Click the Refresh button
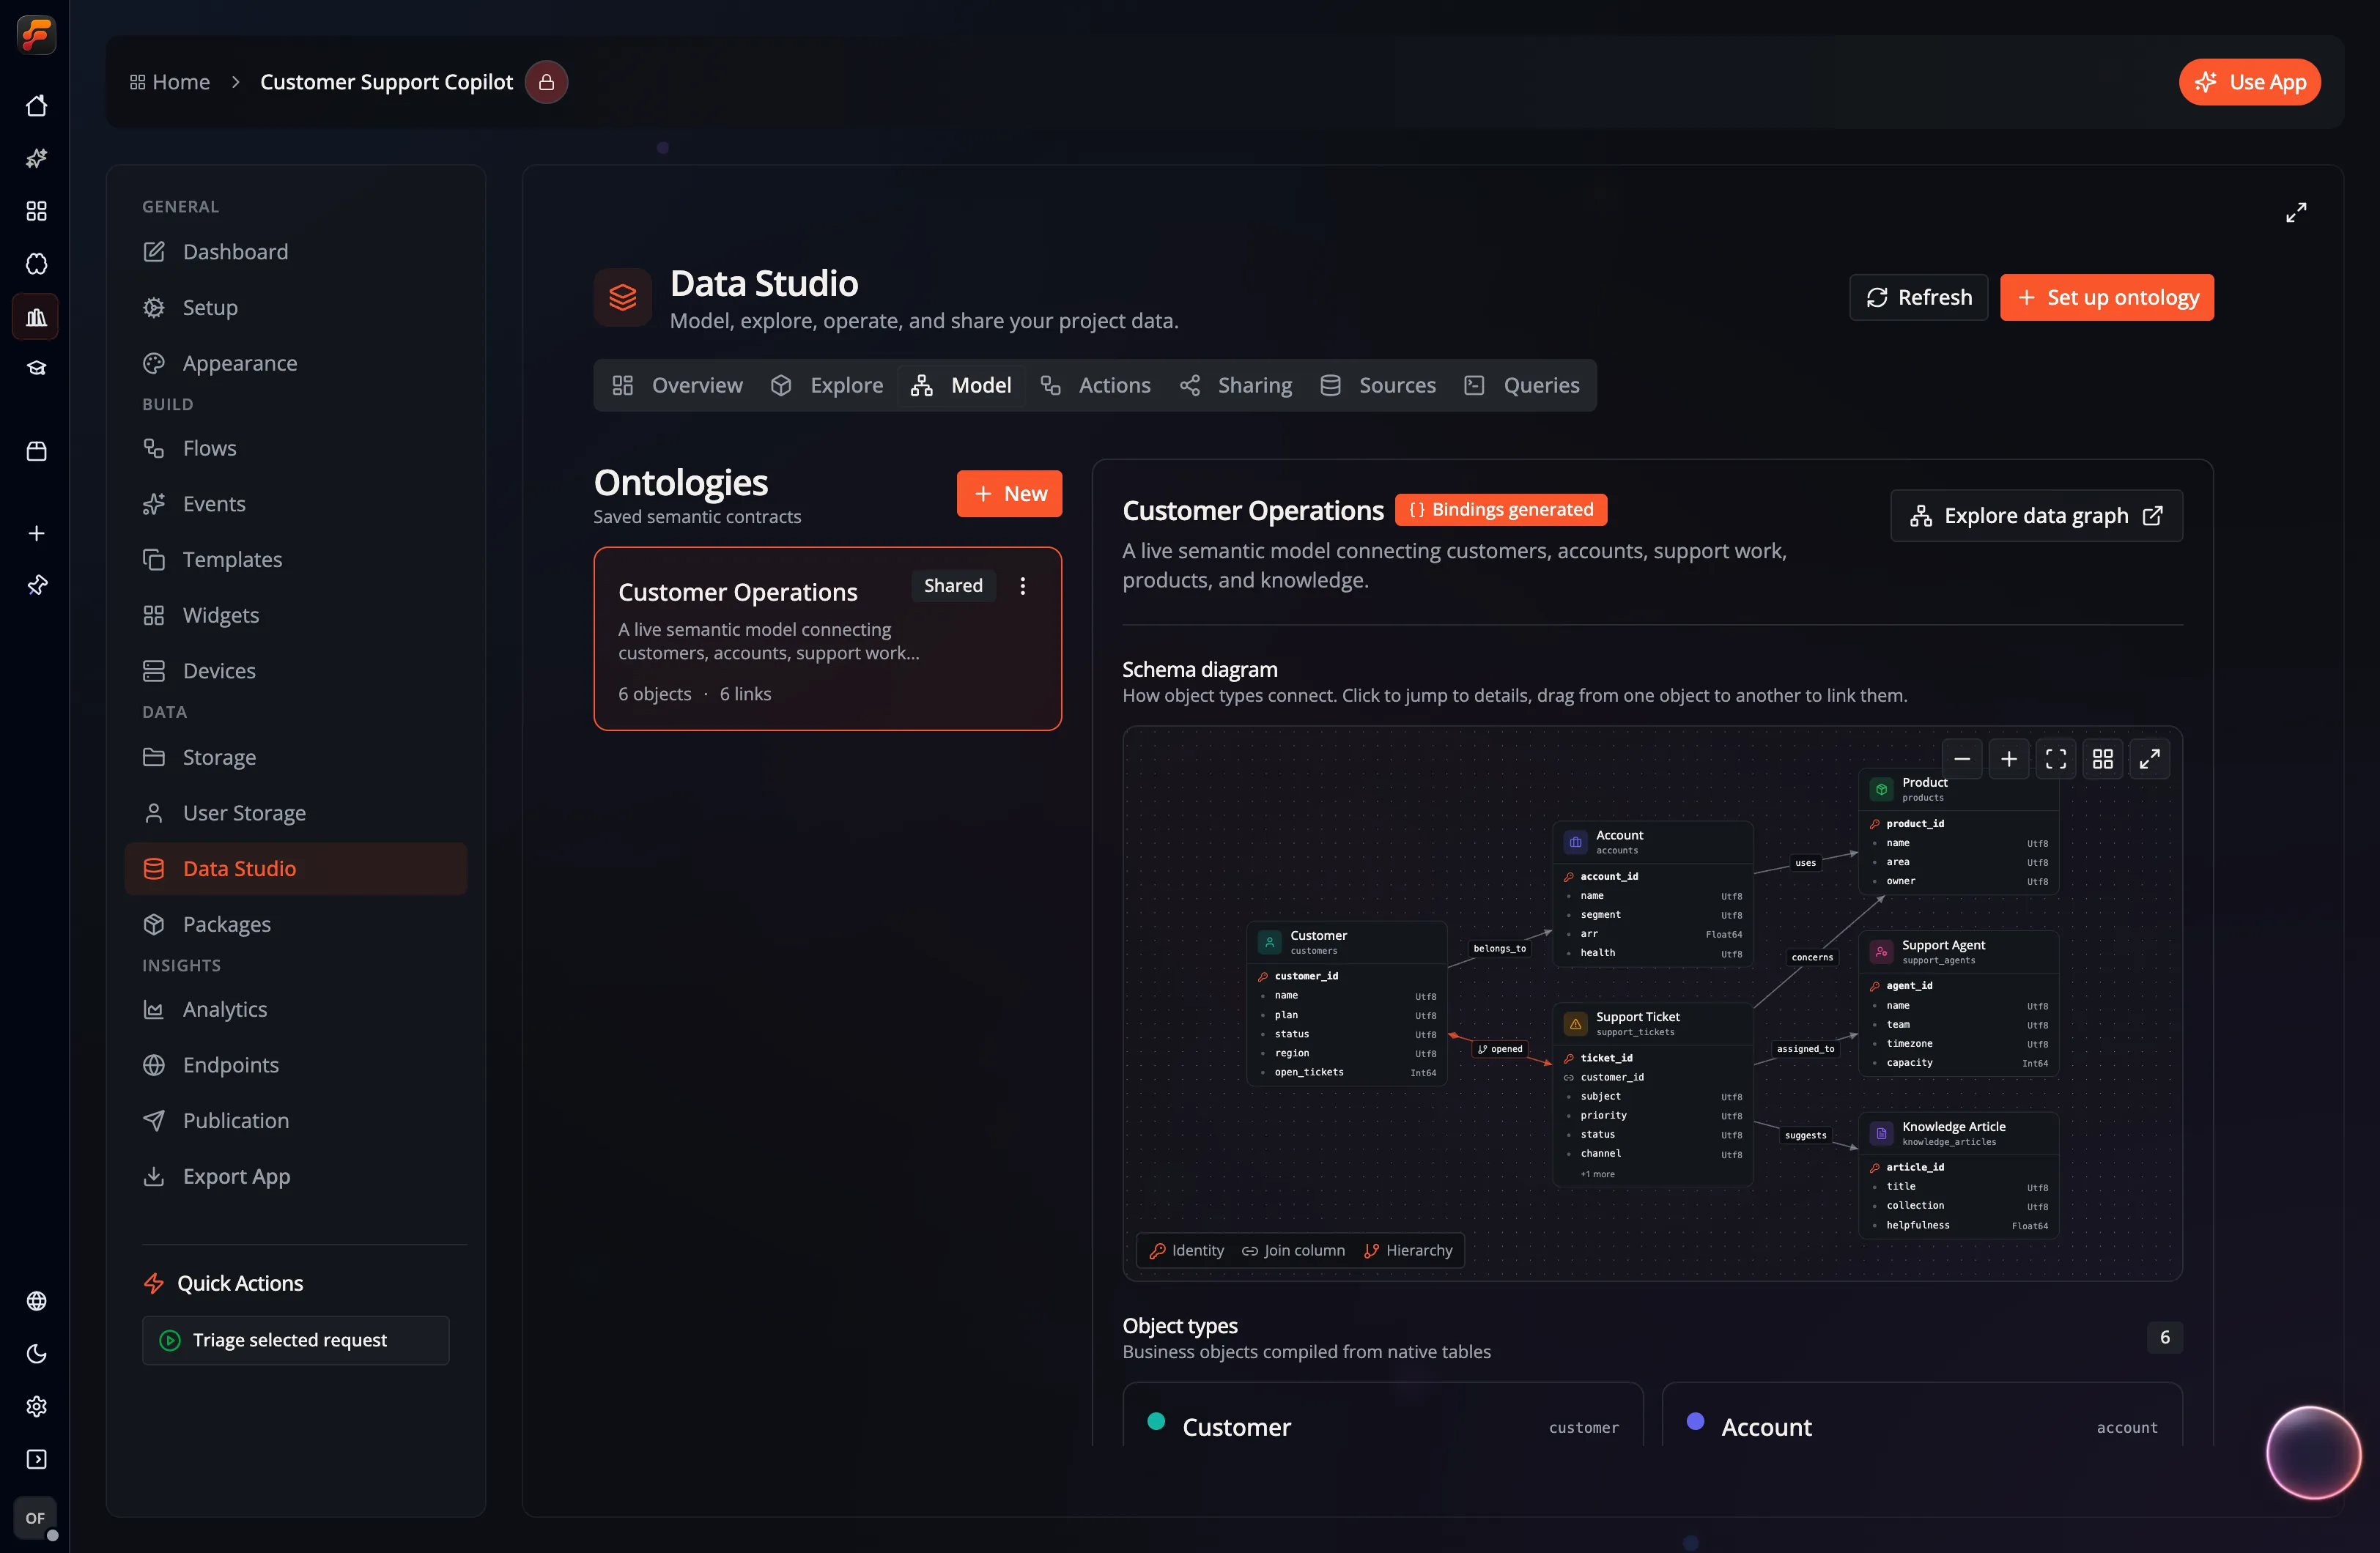Image resolution: width=2380 pixels, height=1553 pixels. [x=1918, y=297]
